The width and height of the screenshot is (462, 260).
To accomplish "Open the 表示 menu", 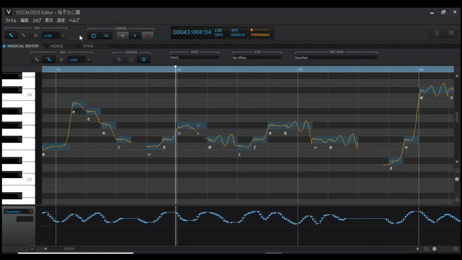I will [x=49, y=20].
